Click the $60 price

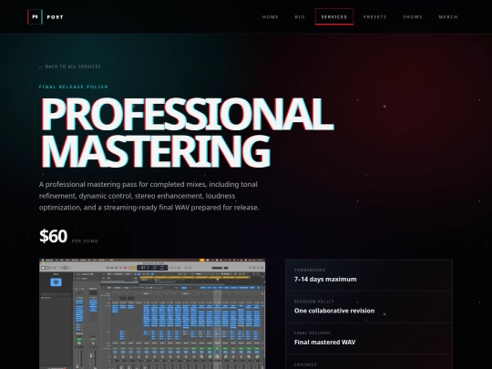(x=53, y=236)
